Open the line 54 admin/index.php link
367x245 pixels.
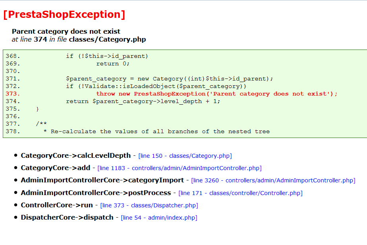(159, 218)
